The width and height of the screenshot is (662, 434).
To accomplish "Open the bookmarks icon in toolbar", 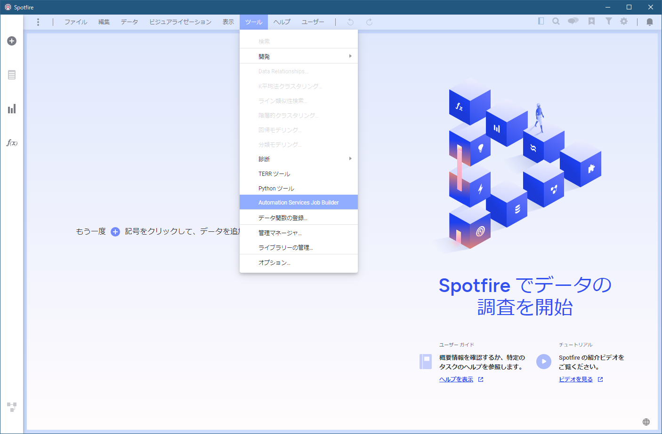I will tap(591, 21).
